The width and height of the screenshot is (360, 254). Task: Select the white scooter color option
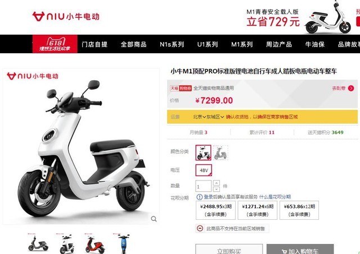coord(204,153)
